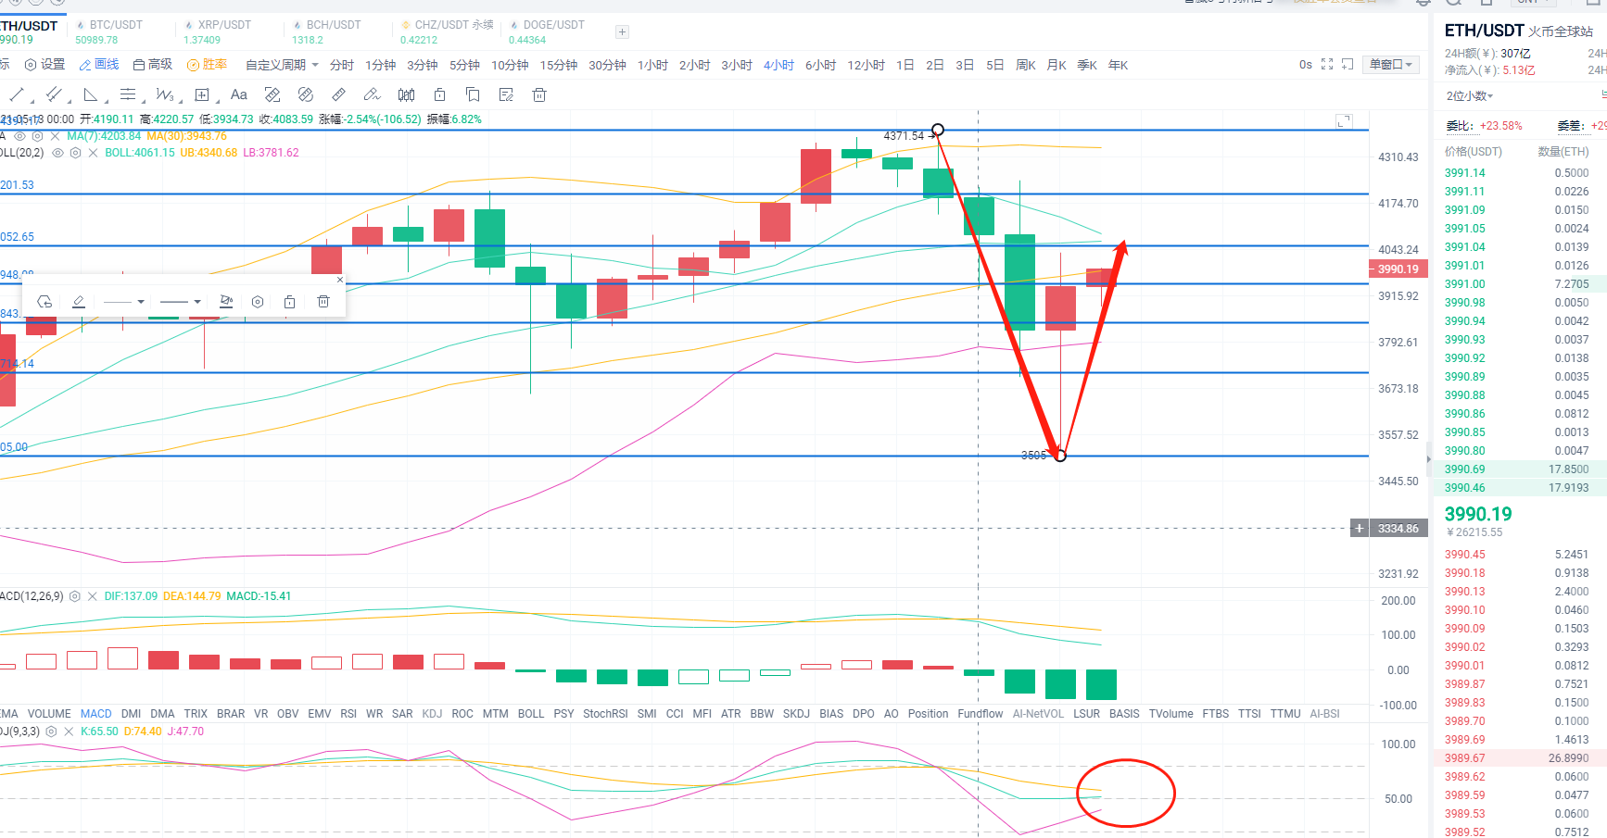Toggle BOLL indicator visibility eye

coord(57,153)
